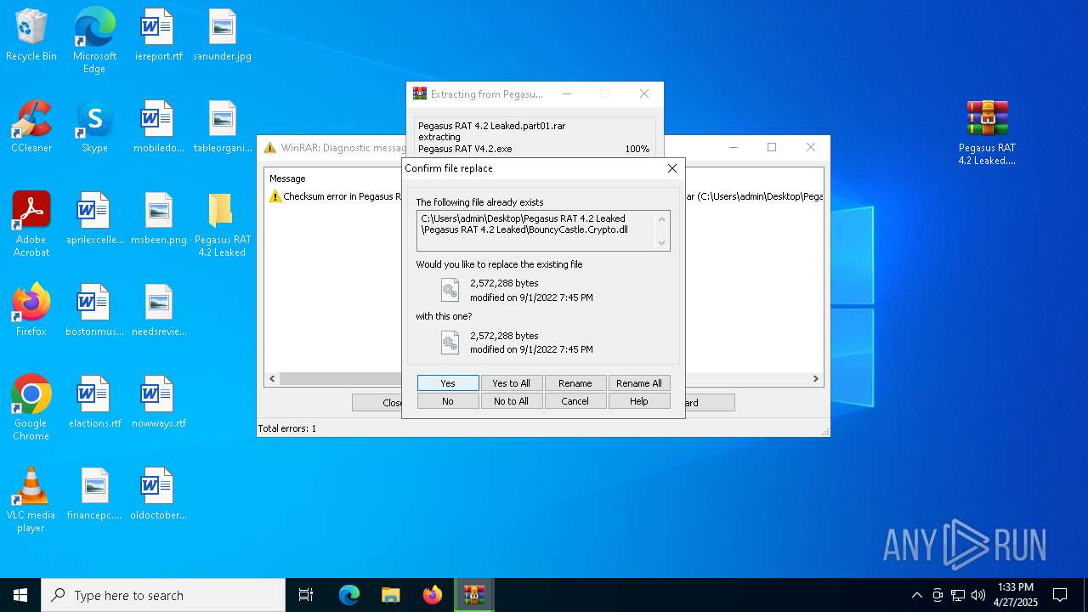
Task: Open the notification center
Action: tap(1060, 595)
